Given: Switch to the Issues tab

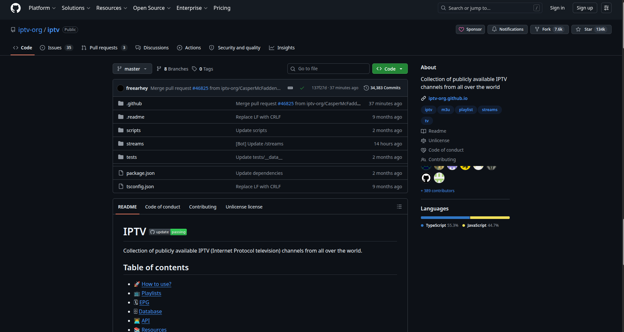Looking at the screenshot, I should [x=56, y=48].
